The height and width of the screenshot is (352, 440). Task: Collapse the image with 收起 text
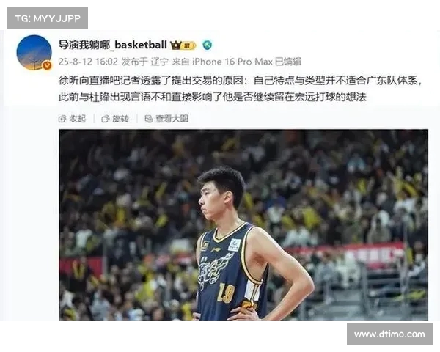point(78,119)
